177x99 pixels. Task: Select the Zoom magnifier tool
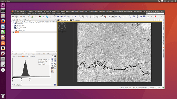[x=116, y=17]
